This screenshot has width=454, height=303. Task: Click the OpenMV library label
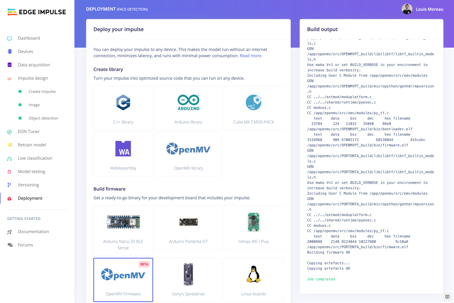click(x=188, y=168)
